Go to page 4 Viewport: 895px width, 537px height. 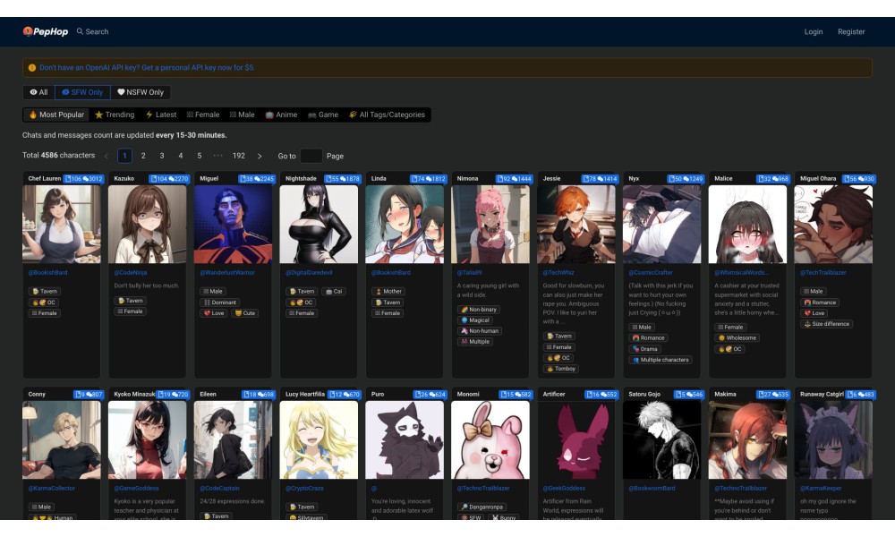(181, 156)
